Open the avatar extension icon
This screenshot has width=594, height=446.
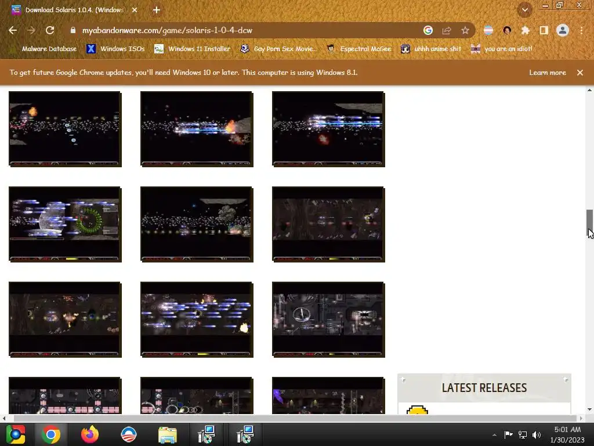[507, 30]
